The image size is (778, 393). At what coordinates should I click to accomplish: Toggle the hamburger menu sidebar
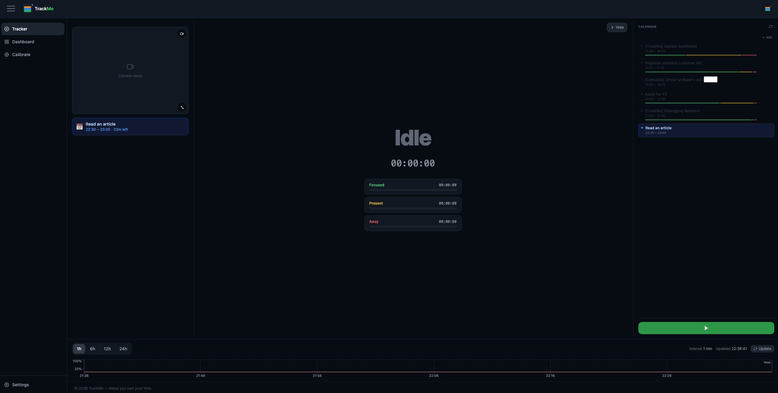pyautogui.click(x=11, y=9)
